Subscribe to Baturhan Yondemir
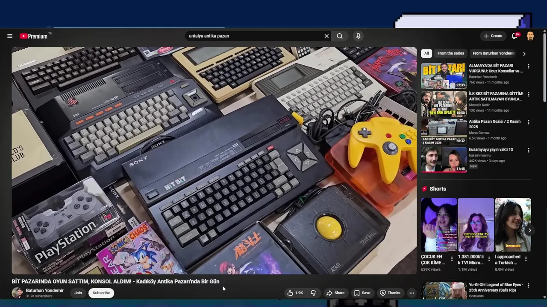This screenshot has height=307, width=547. 101,293
